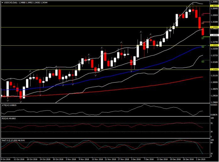Image resolution: width=219 pixels, height=162 pixels.
Task: Click the 26 Dec 2018 date label
Action: [188, 159]
